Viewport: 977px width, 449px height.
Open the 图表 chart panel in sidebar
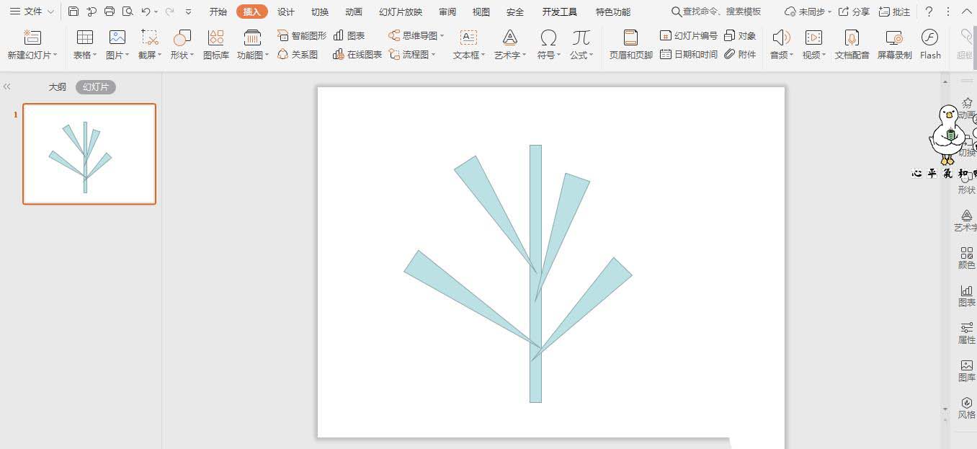967,295
